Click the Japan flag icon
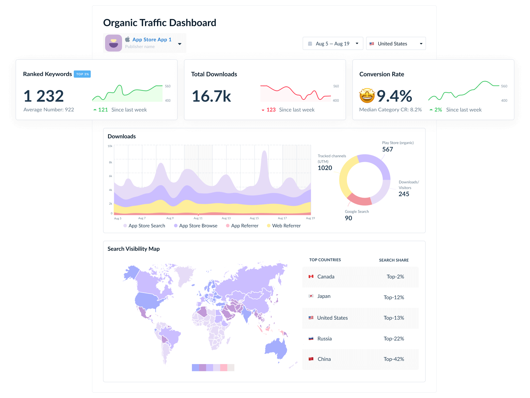 (311, 296)
